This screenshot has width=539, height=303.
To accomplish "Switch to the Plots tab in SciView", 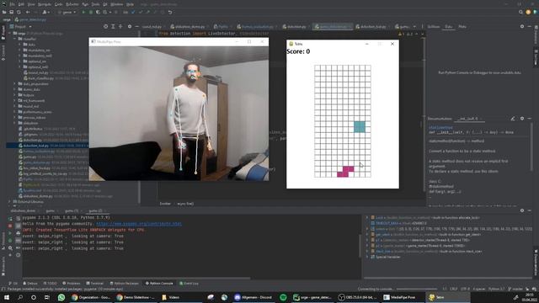I will [462, 26].
